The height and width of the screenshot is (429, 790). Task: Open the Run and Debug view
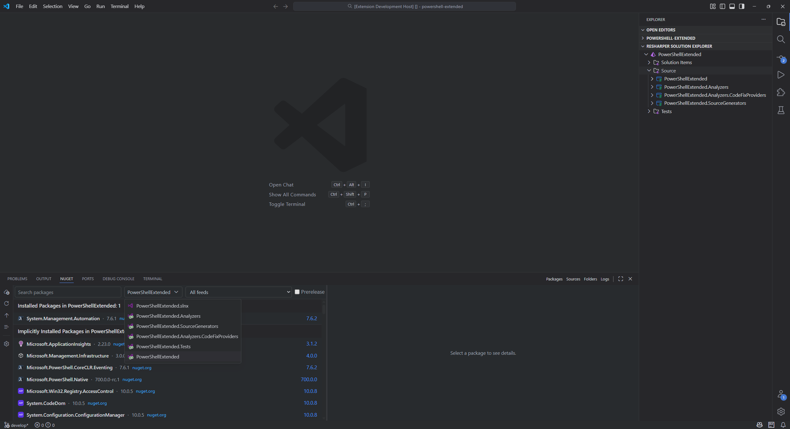[781, 75]
